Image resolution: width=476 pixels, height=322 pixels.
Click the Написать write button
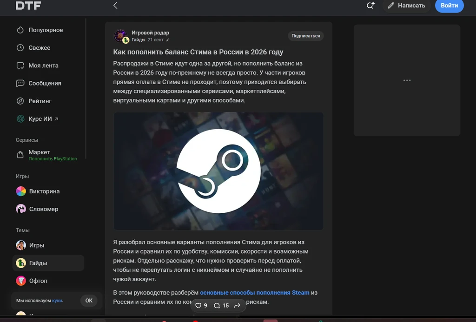[x=406, y=6]
